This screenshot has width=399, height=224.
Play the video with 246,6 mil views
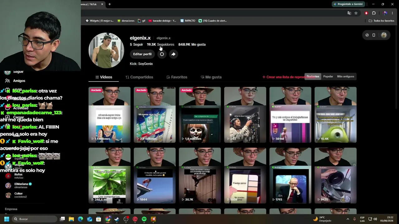(109, 176)
